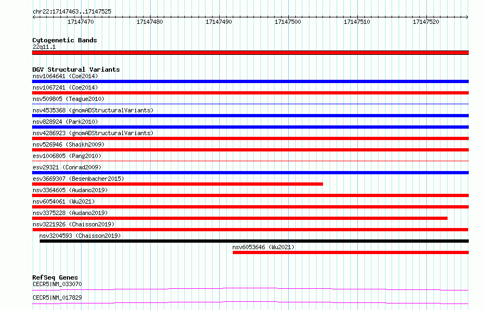Click nsv3204593 (Chaisson2019) variant label
Image resolution: width=484 pixels, height=310 pixels.
80,236
